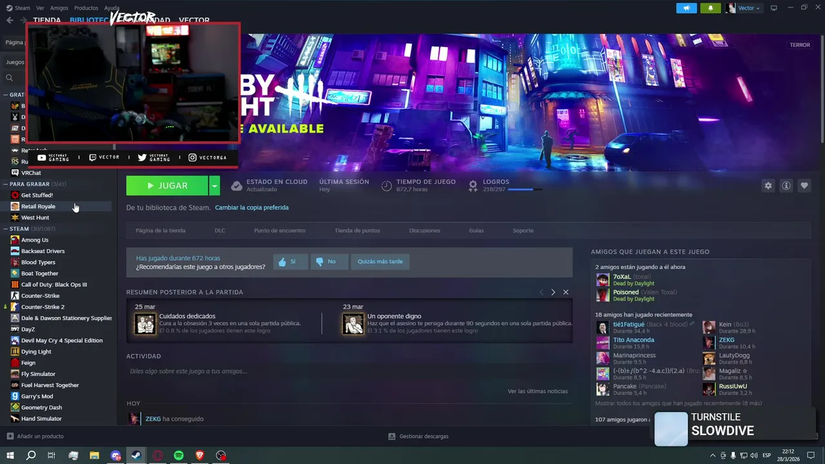Show previous post-game summary left chevron
Viewport: 825px width, 464px height.
click(541, 292)
